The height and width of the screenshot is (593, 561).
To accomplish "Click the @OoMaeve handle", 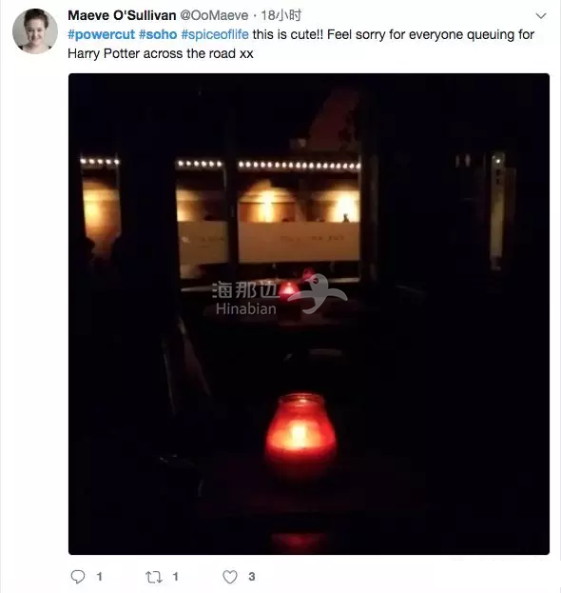I will [x=214, y=15].
